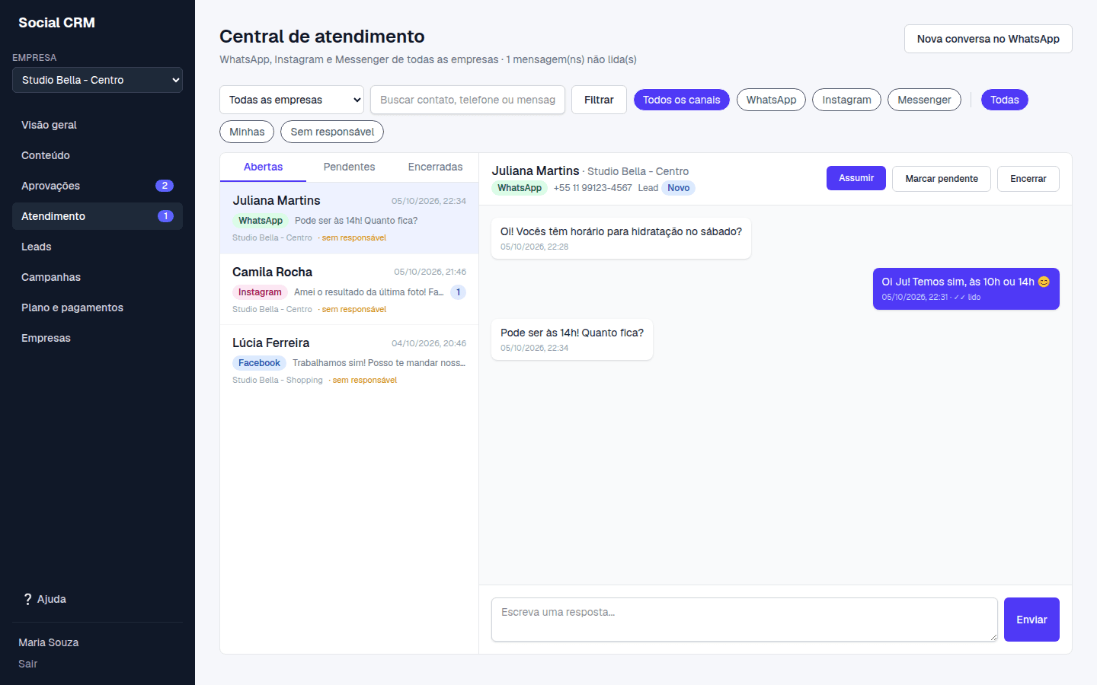Click Nova conversa no WhatsApp button

click(988, 39)
